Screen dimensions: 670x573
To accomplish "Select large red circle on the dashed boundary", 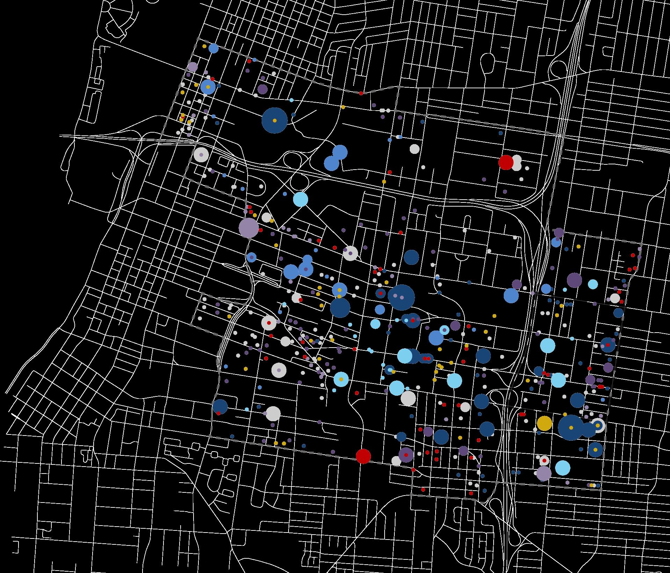I will pos(363,456).
